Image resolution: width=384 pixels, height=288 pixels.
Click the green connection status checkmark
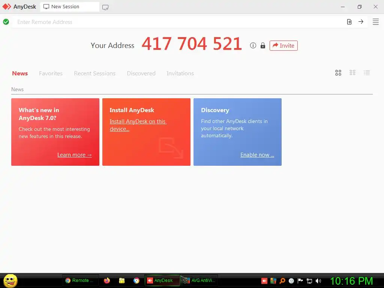(6, 22)
